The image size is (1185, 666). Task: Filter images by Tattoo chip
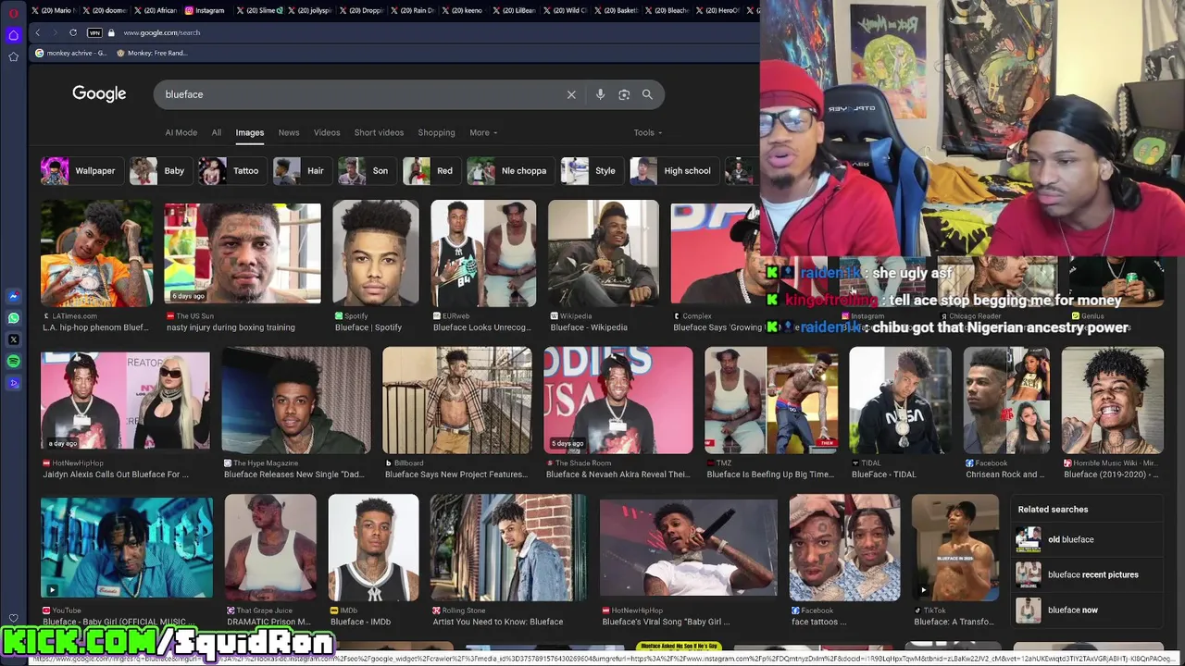231,170
